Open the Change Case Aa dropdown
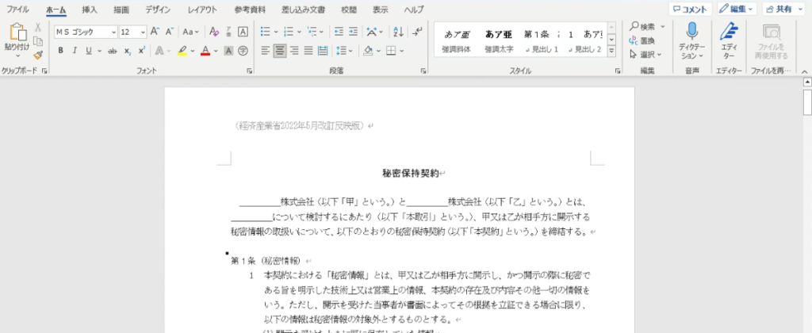The height and width of the screenshot is (333, 812). [x=190, y=32]
